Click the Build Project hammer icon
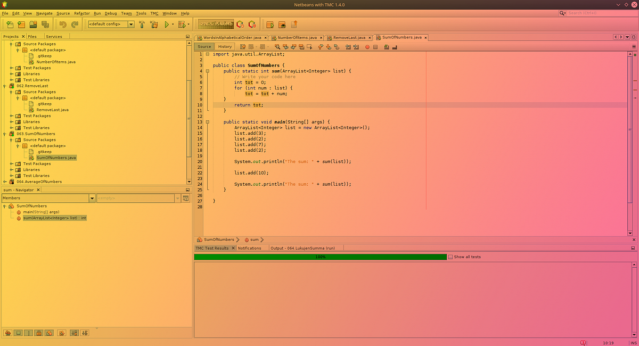 142,24
